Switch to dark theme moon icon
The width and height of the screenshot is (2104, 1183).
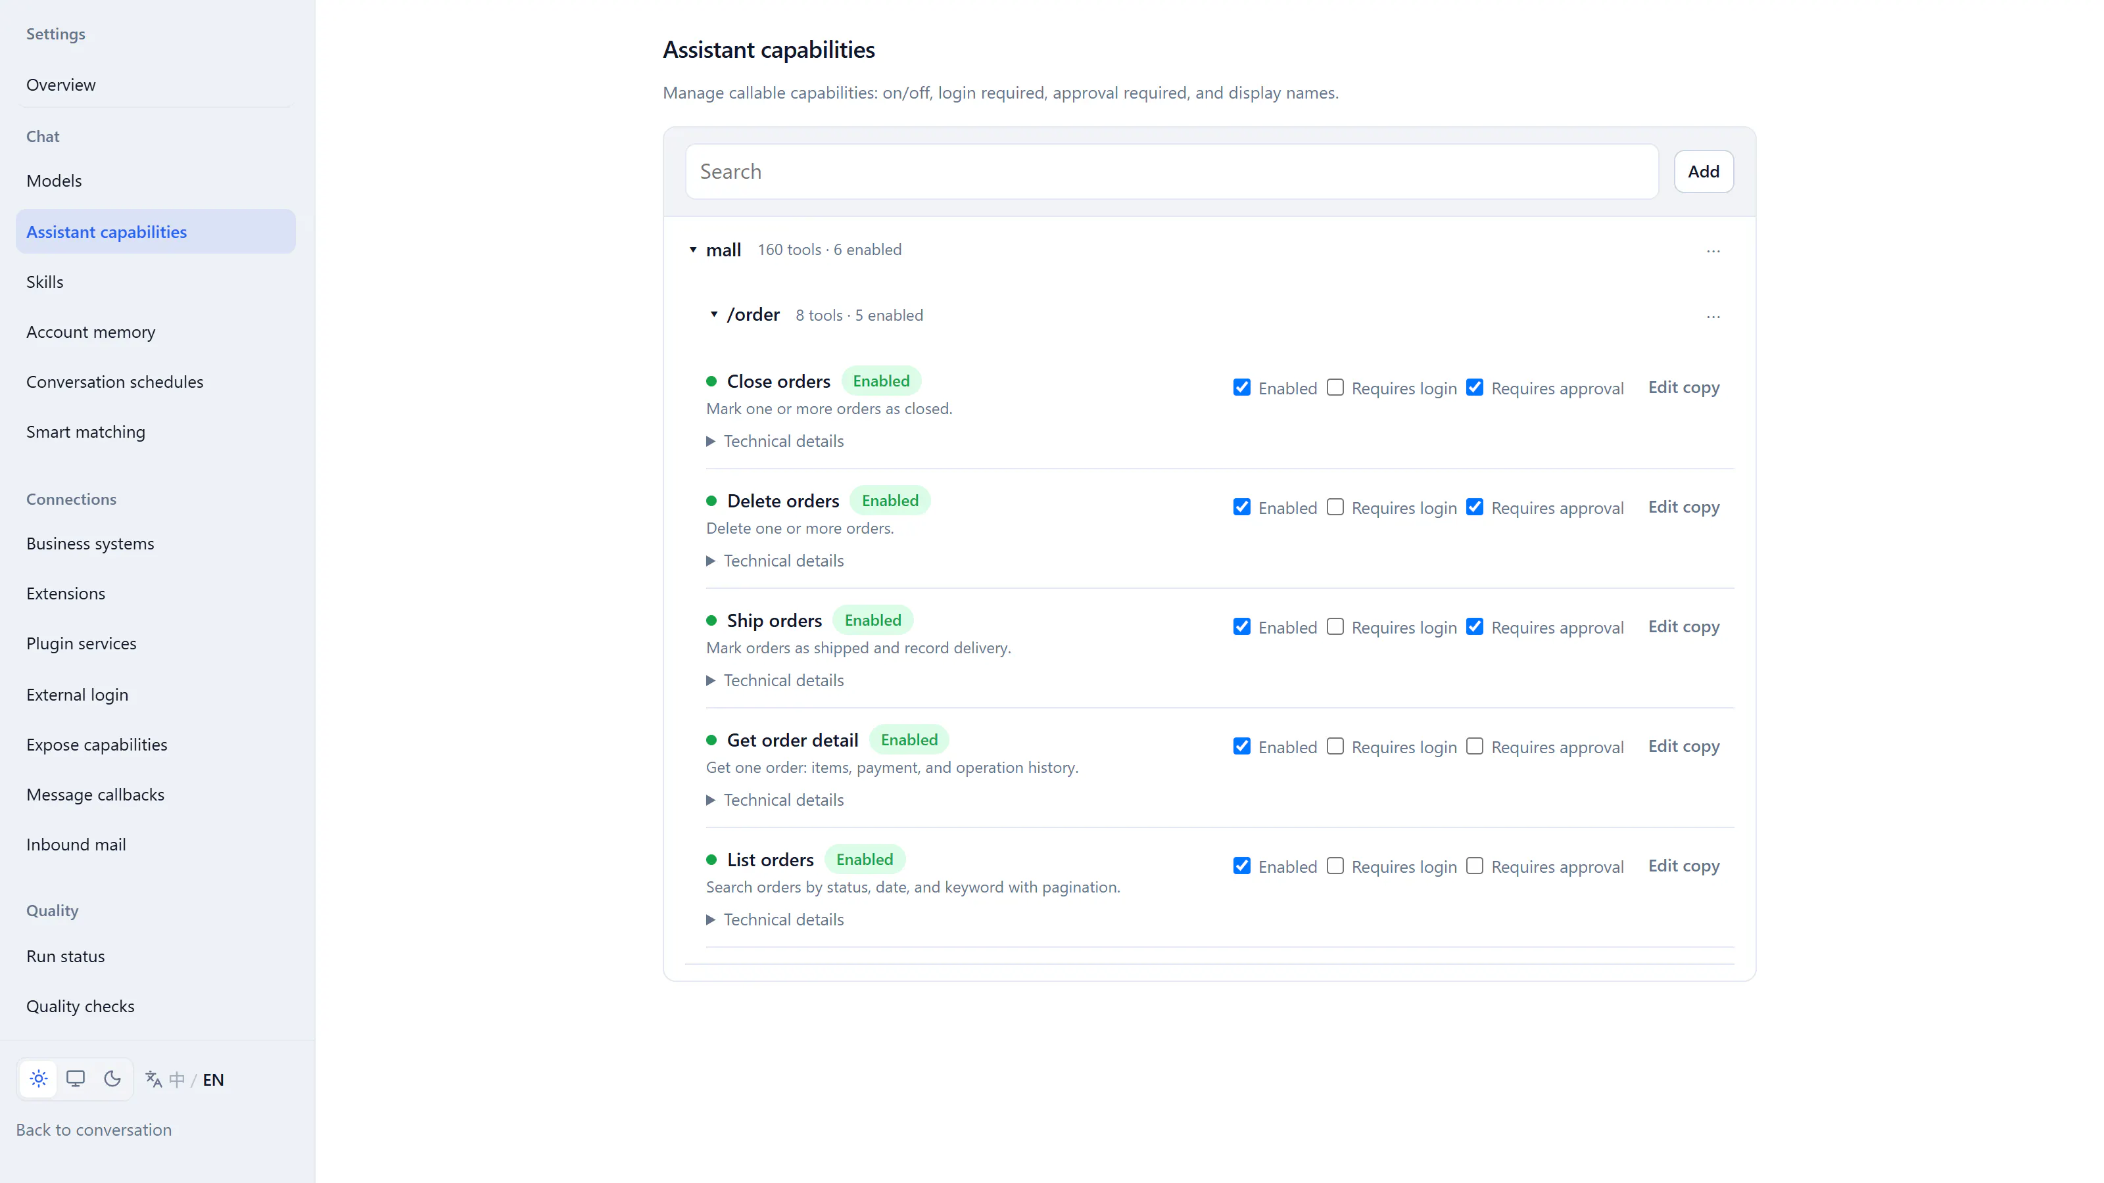click(x=112, y=1079)
